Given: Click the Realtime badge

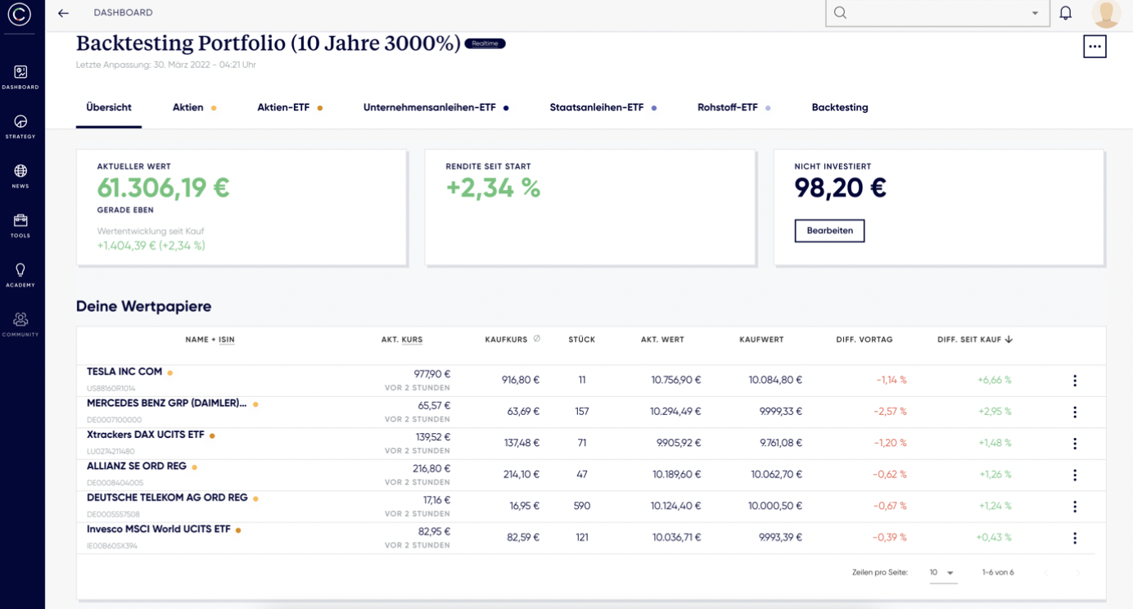Looking at the screenshot, I should pyautogui.click(x=485, y=43).
